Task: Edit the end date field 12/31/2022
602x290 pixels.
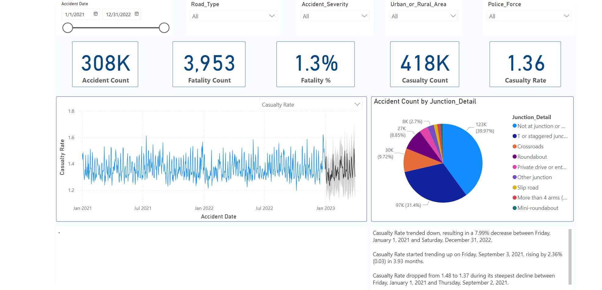Action: pos(122,14)
